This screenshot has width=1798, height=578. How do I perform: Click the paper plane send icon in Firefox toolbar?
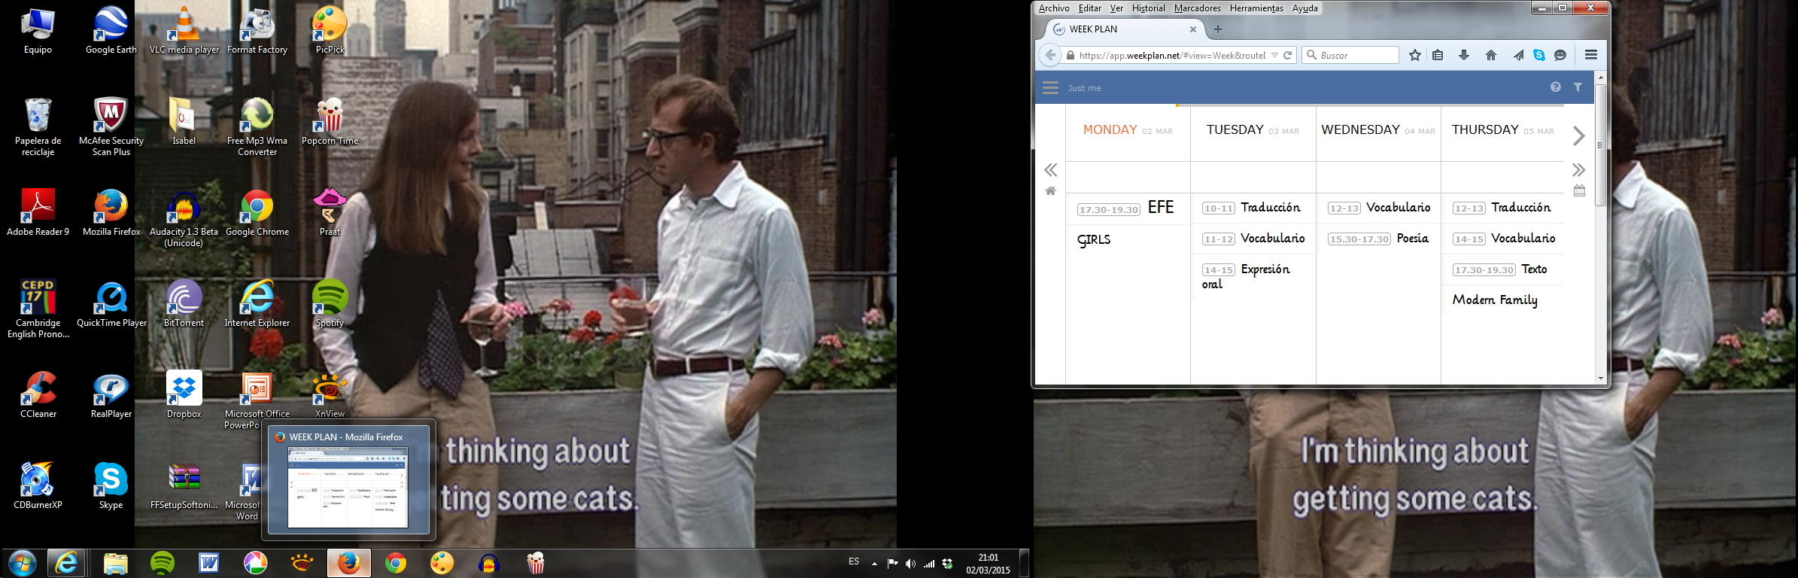[1519, 55]
